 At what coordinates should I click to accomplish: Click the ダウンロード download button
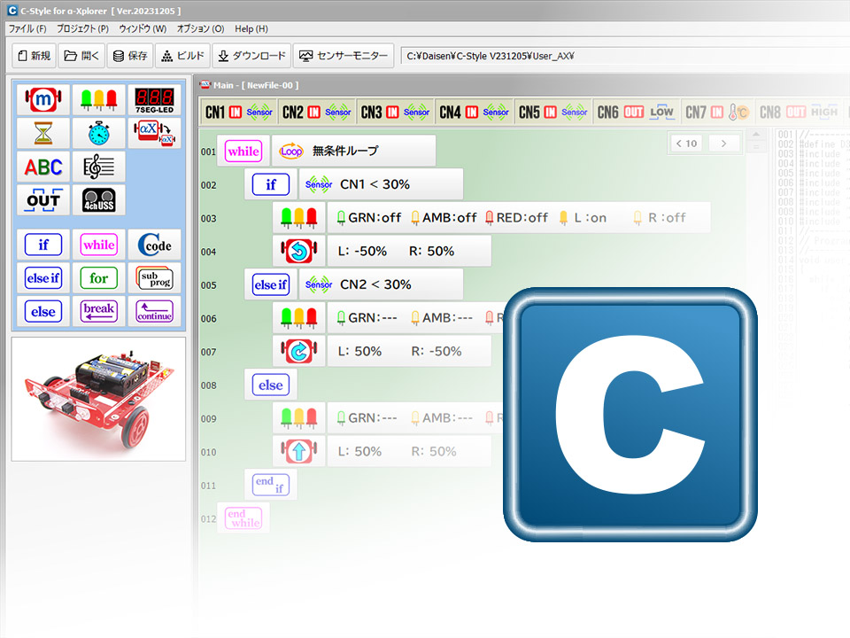(x=251, y=56)
